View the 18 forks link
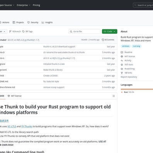The image size is (153, 153). click(128, 73)
